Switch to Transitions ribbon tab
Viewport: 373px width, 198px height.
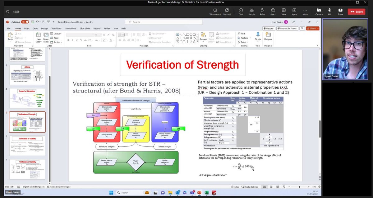[x=56, y=28]
